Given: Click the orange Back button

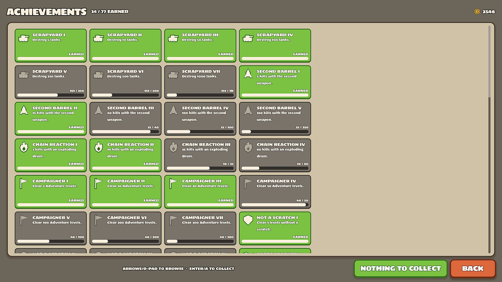Looking at the screenshot, I should pos(473,268).
